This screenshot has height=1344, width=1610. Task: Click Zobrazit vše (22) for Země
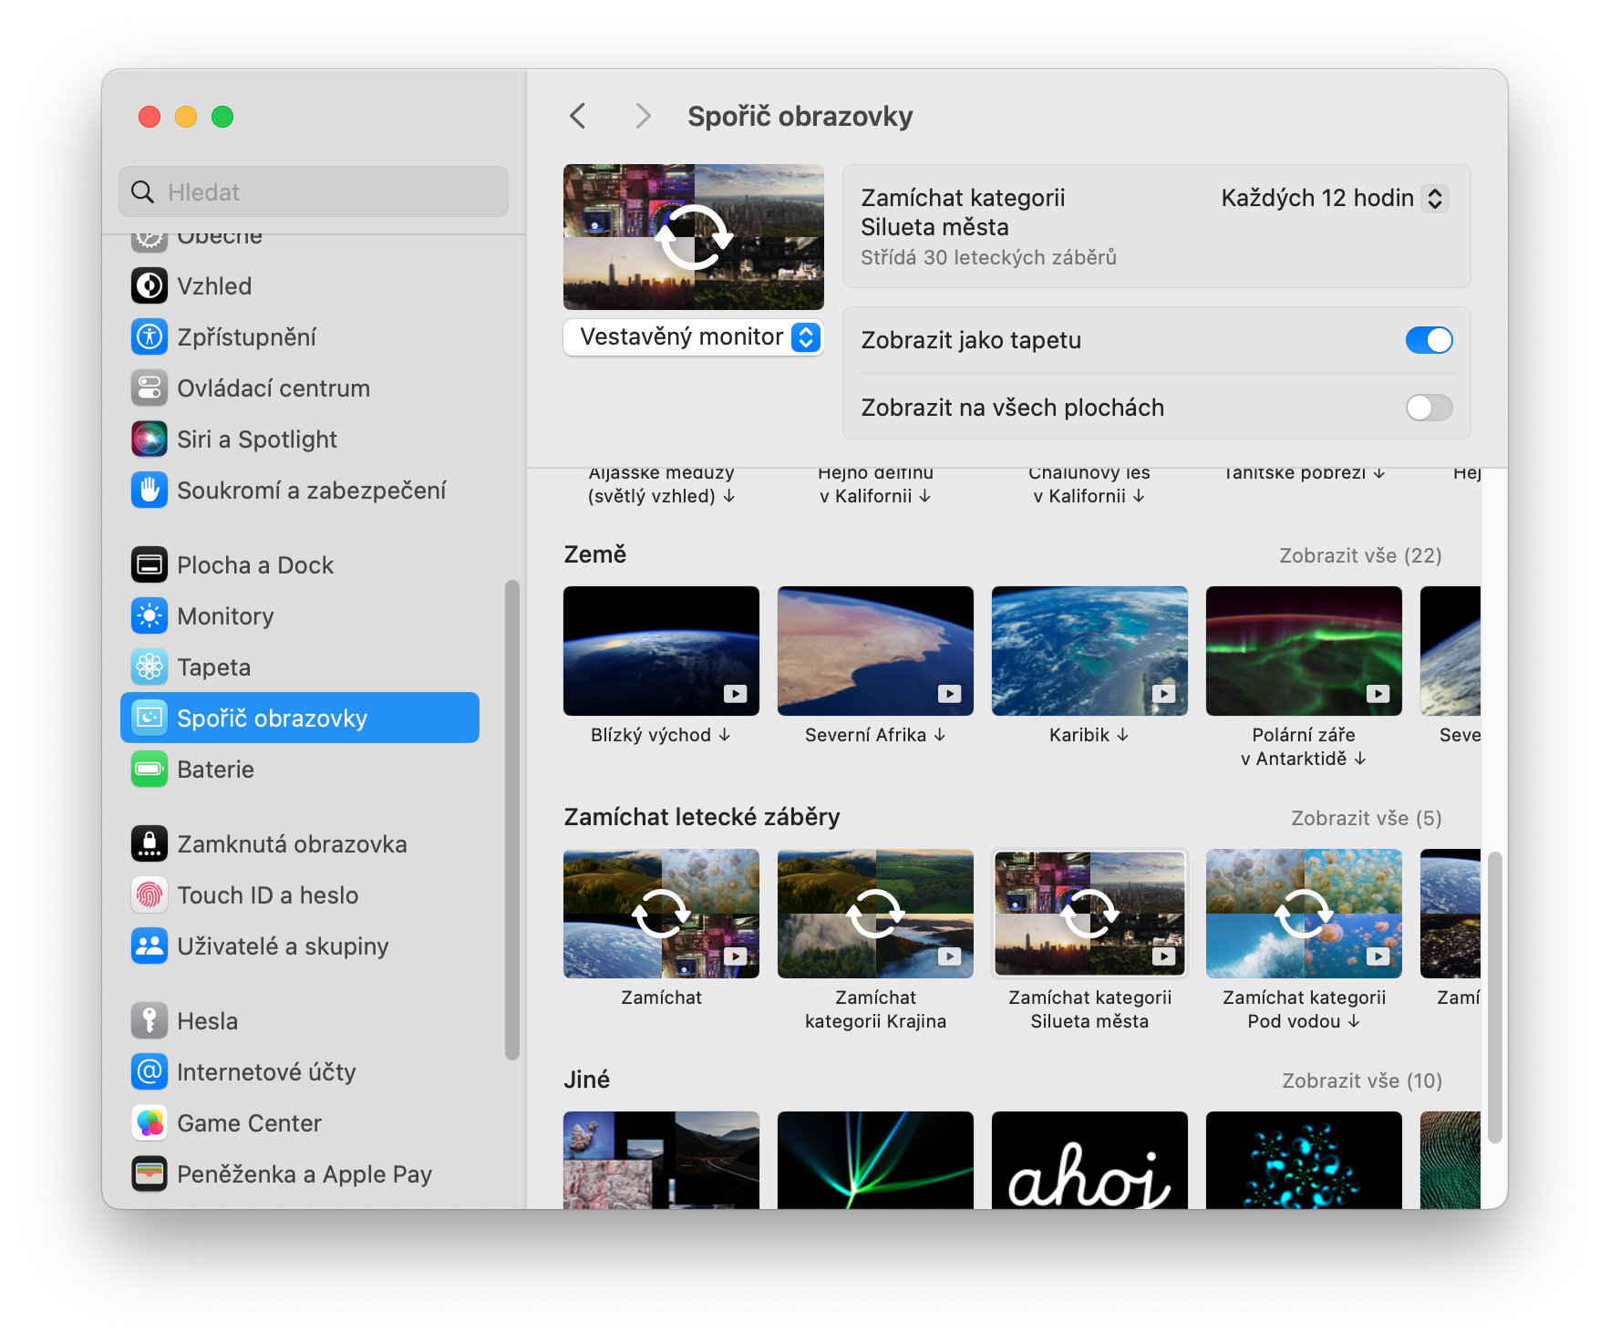pyautogui.click(x=1360, y=555)
